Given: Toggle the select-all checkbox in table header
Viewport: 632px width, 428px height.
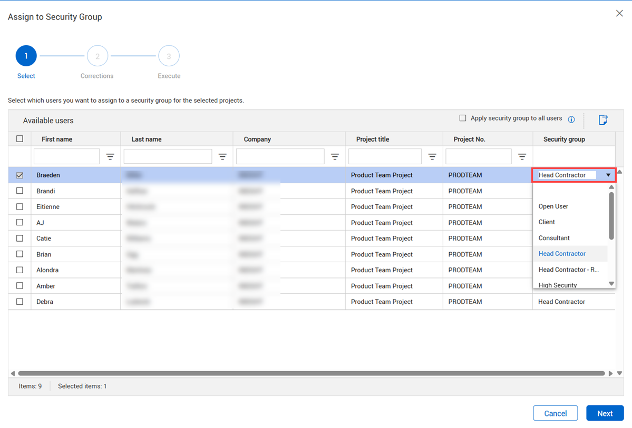Looking at the screenshot, I should pos(20,139).
